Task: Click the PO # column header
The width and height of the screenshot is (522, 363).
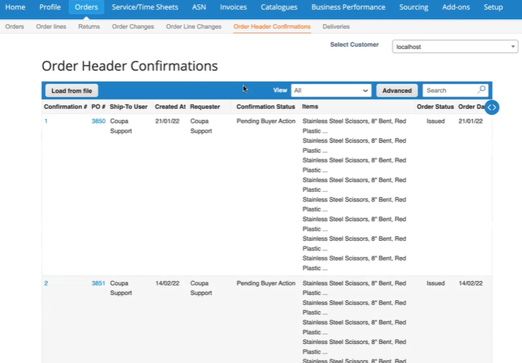Action: [98, 107]
